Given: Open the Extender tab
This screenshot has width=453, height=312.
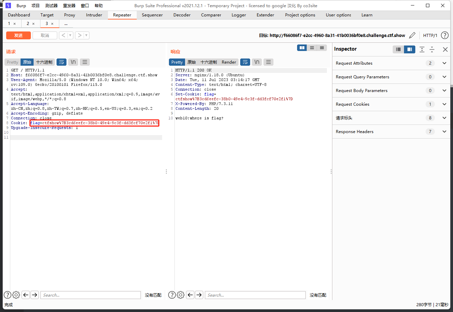Looking at the screenshot, I should tap(265, 15).
